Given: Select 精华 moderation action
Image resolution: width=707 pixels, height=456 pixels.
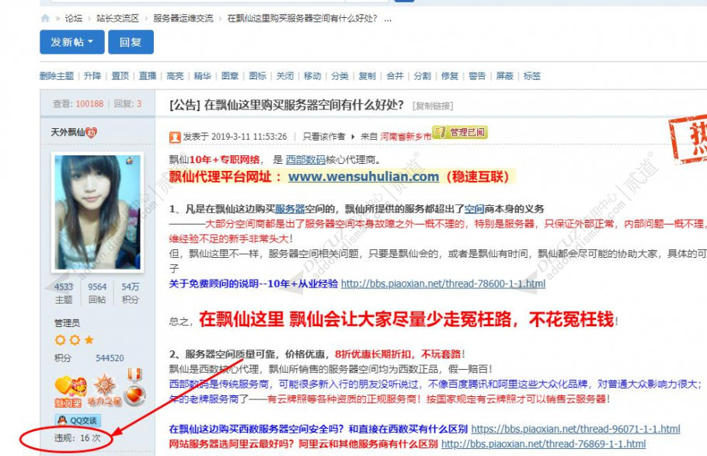Looking at the screenshot, I should tap(203, 76).
